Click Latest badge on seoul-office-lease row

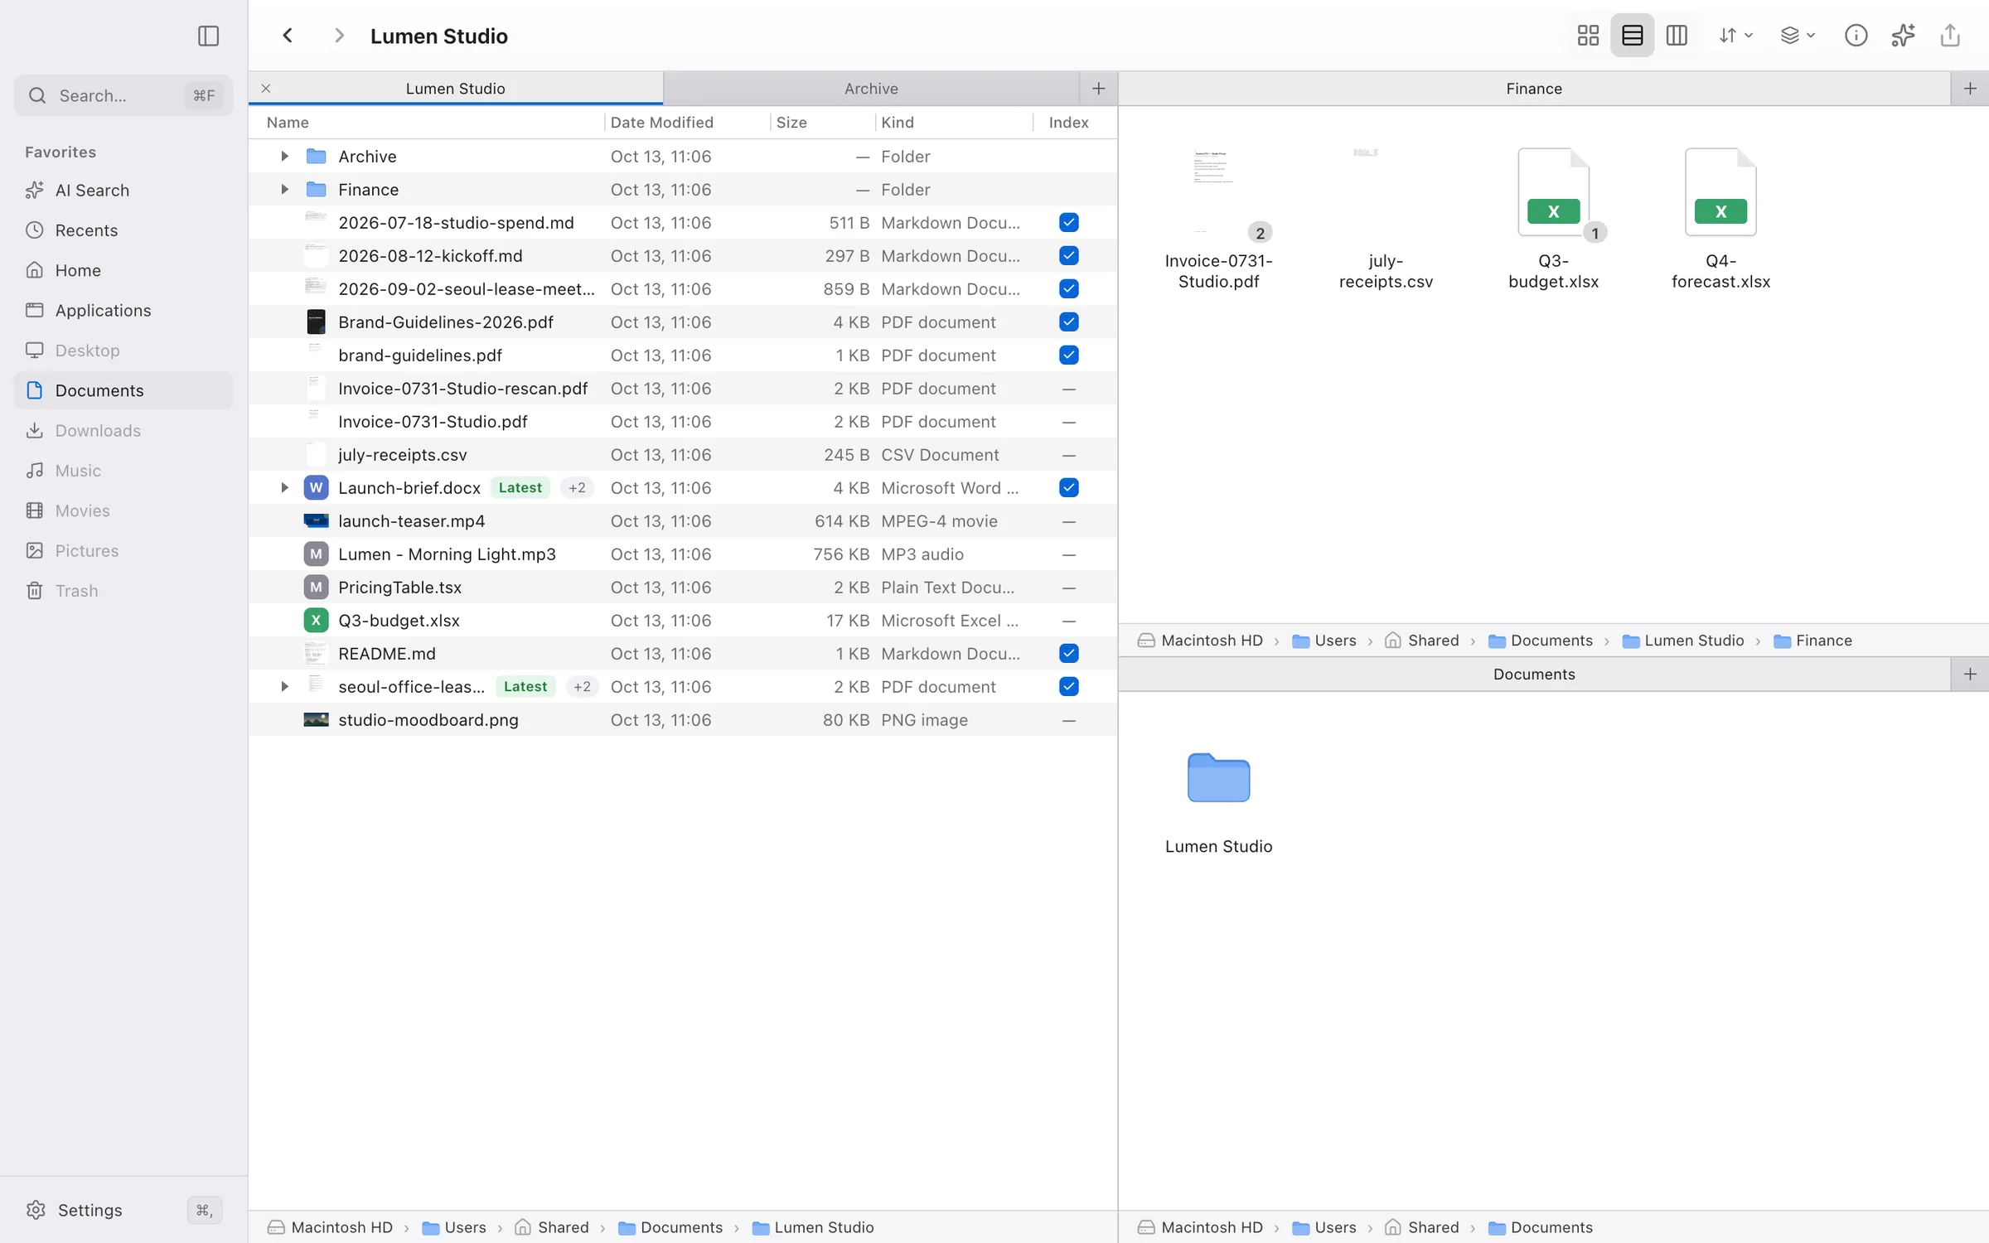coord(525,687)
